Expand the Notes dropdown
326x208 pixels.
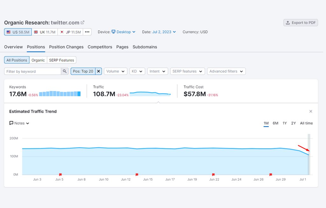(x=19, y=123)
